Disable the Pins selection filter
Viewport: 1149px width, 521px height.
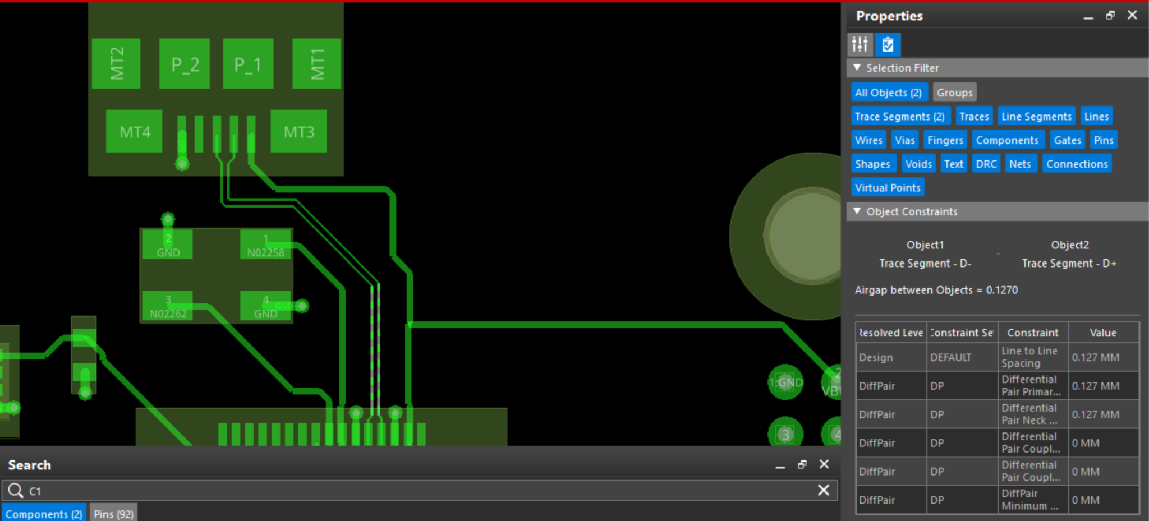(1103, 140)
